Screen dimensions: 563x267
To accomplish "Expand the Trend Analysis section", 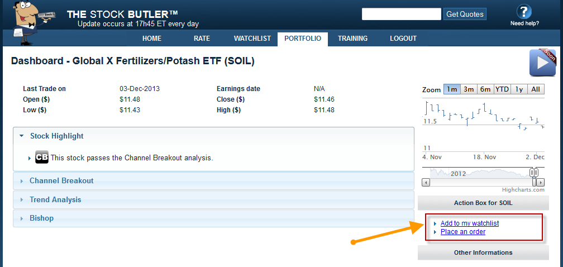I will pyautogui.click(x=213, y=199).
